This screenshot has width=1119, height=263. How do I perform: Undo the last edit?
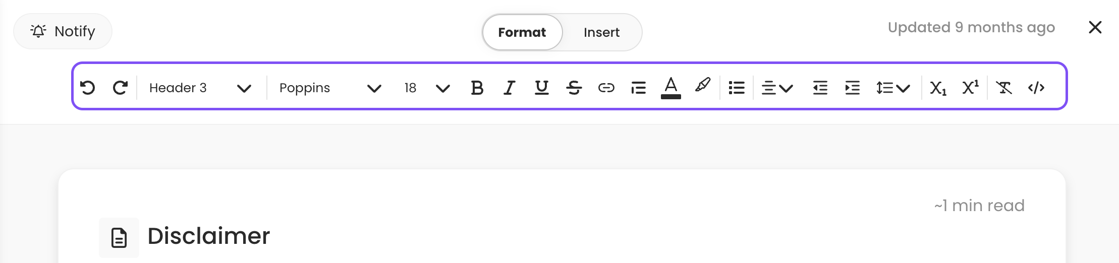click(88, 88)
